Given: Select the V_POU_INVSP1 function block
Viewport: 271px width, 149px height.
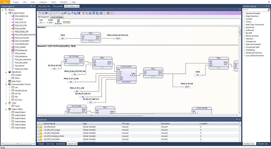Looking at the screenshot, I should point(126,74).
